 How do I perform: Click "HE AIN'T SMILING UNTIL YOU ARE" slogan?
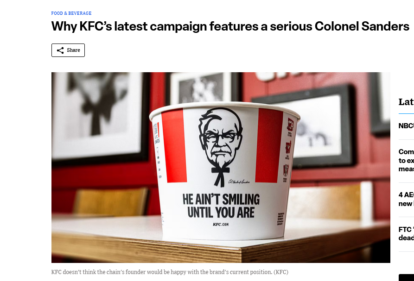click(221, 206)
